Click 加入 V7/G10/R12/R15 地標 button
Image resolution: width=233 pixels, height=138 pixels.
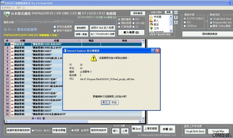(x=102, y=34)
